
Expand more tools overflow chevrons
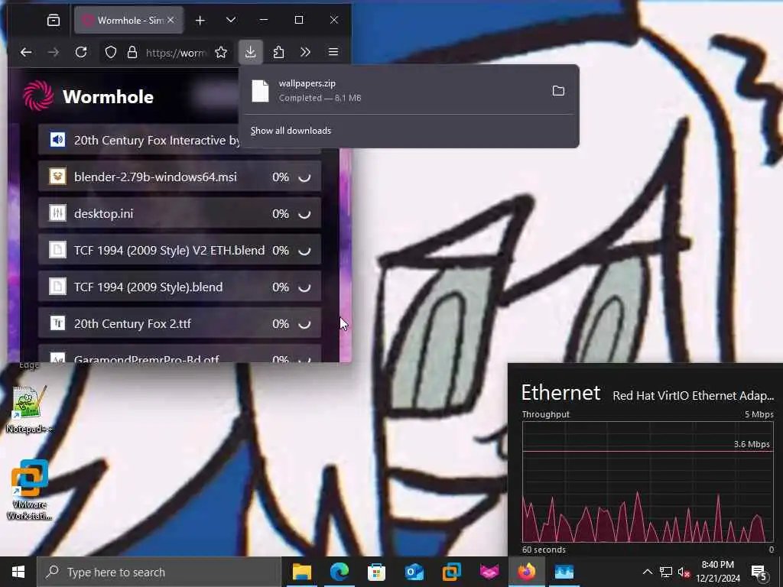305,52
